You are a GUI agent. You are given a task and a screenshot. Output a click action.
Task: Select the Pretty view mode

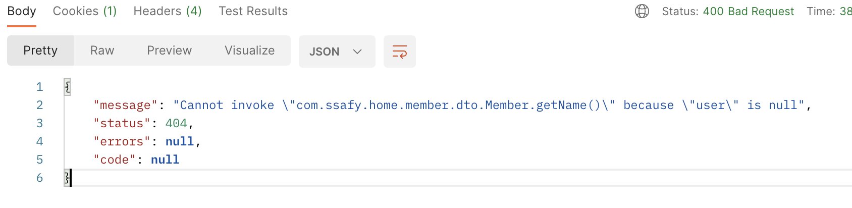[x=40, y=50]
